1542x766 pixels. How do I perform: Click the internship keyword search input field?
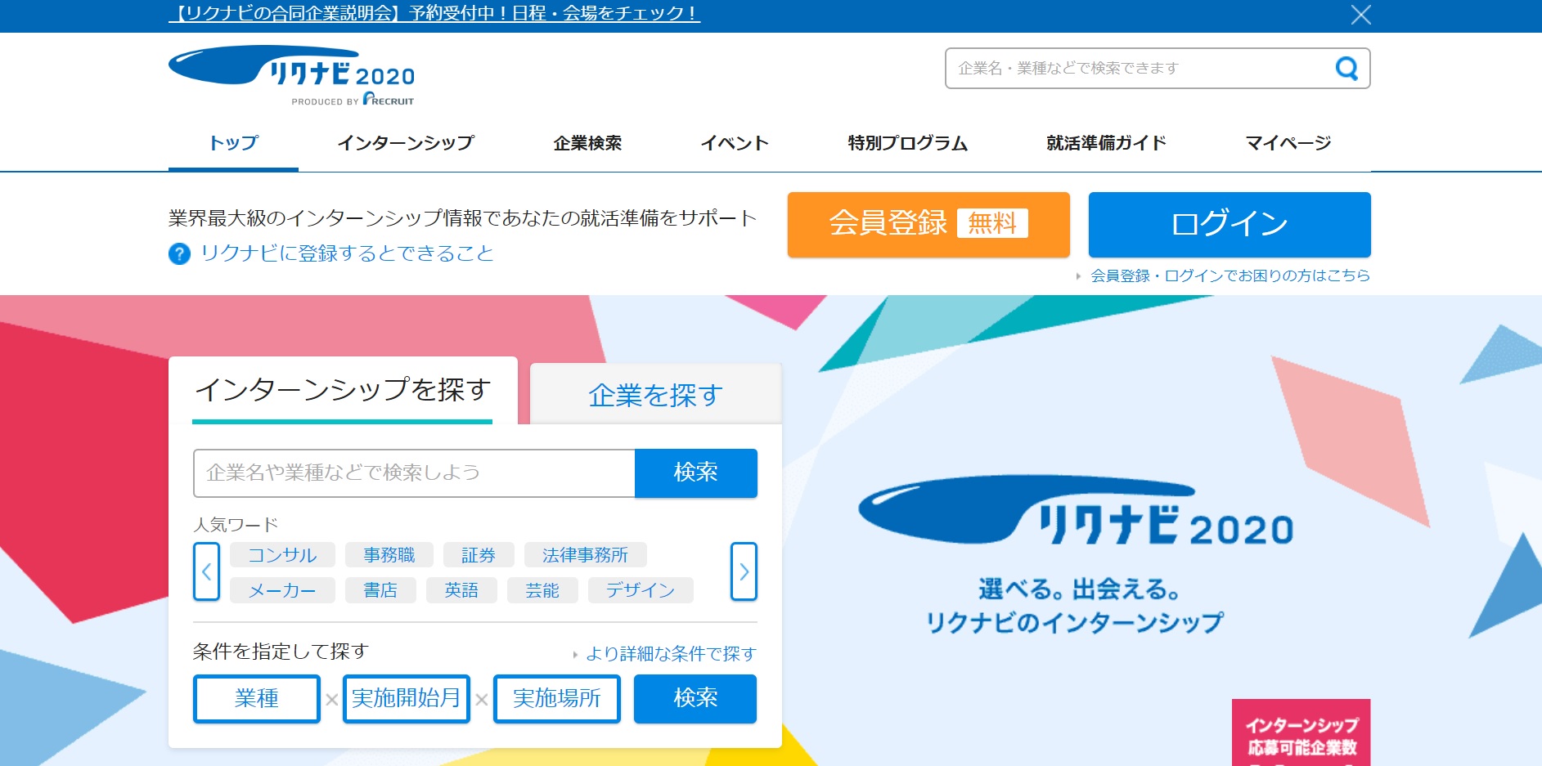coord(414,473)
